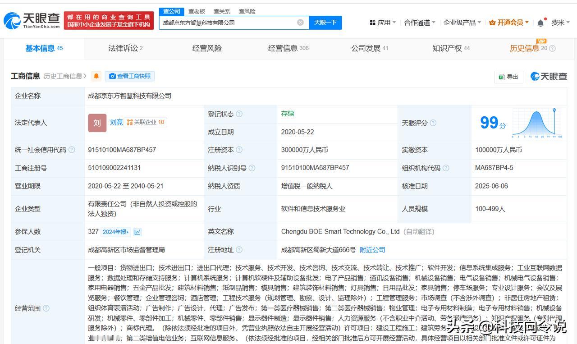Click the English name Chengdu BOE Smart Technology
This screenshot has height=344, width=577.
[x=340, y=232]
